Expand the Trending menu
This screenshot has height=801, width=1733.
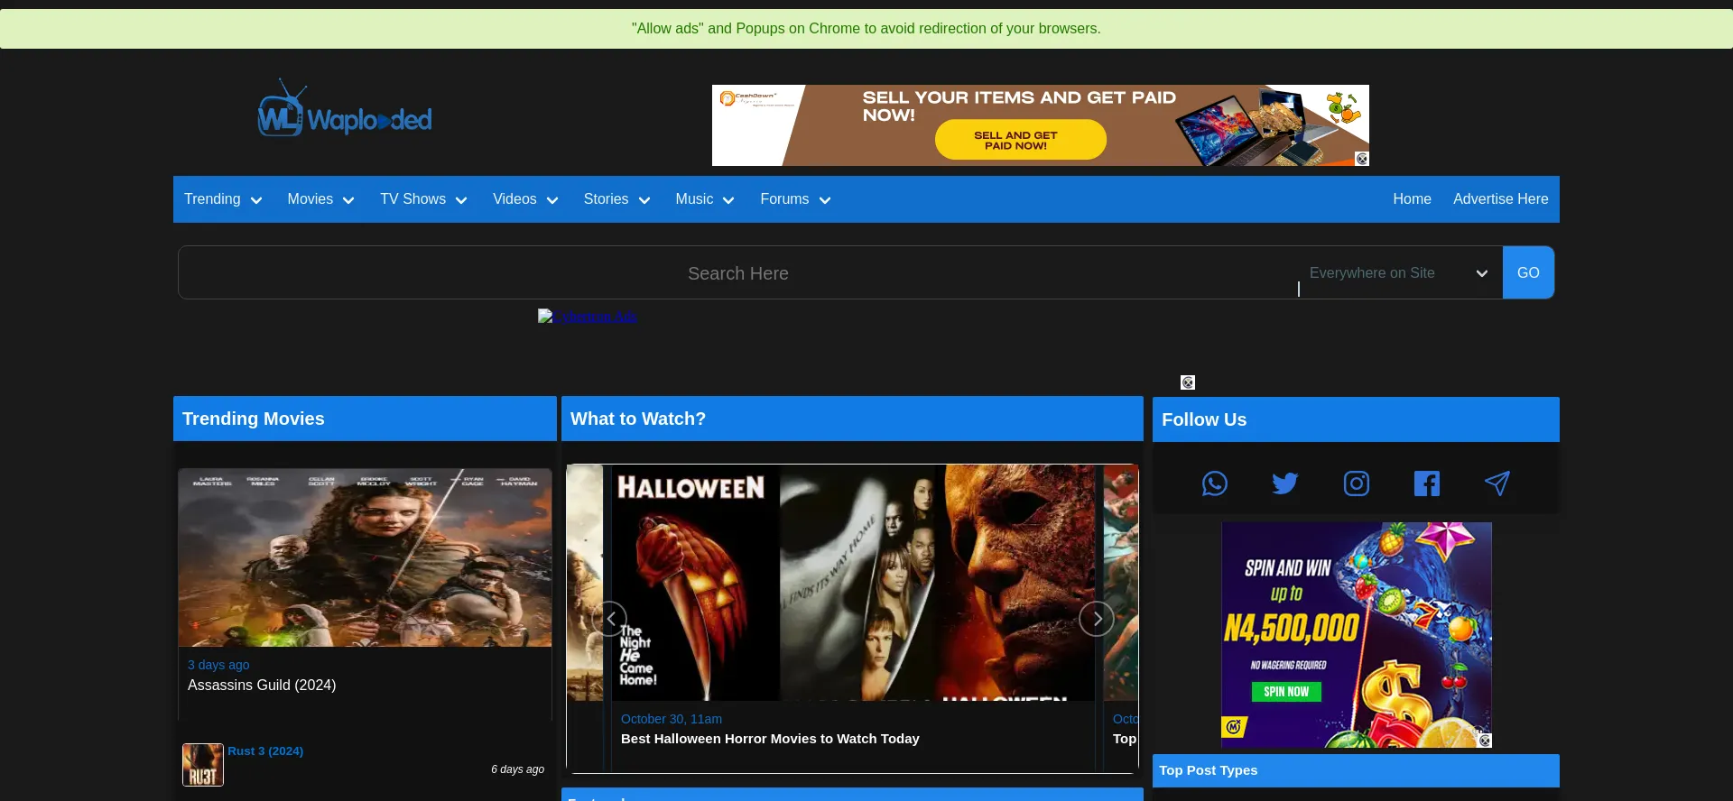tap(223, 199)
